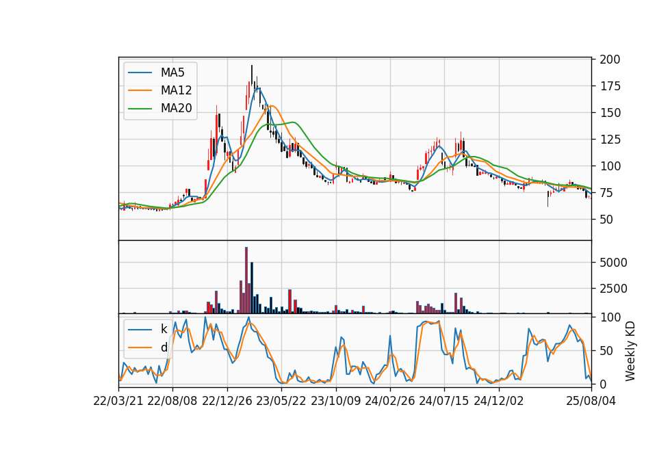This screenshot has height=472, width=657.
Task: Click the 2500 volume axis label
Action: click(613, 289)
